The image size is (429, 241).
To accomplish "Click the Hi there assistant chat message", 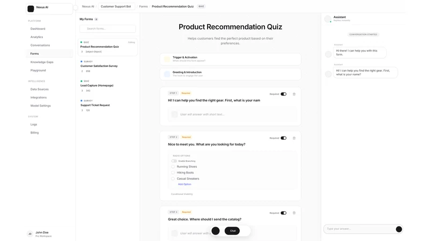I will 359,52.
